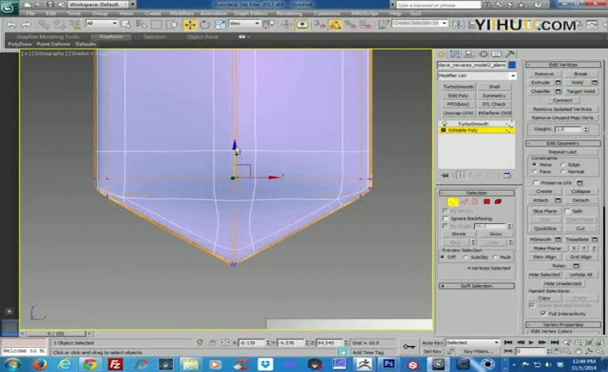
Task: Click Play Animation button
Action: pyautogui.click(x=531, y=342)
